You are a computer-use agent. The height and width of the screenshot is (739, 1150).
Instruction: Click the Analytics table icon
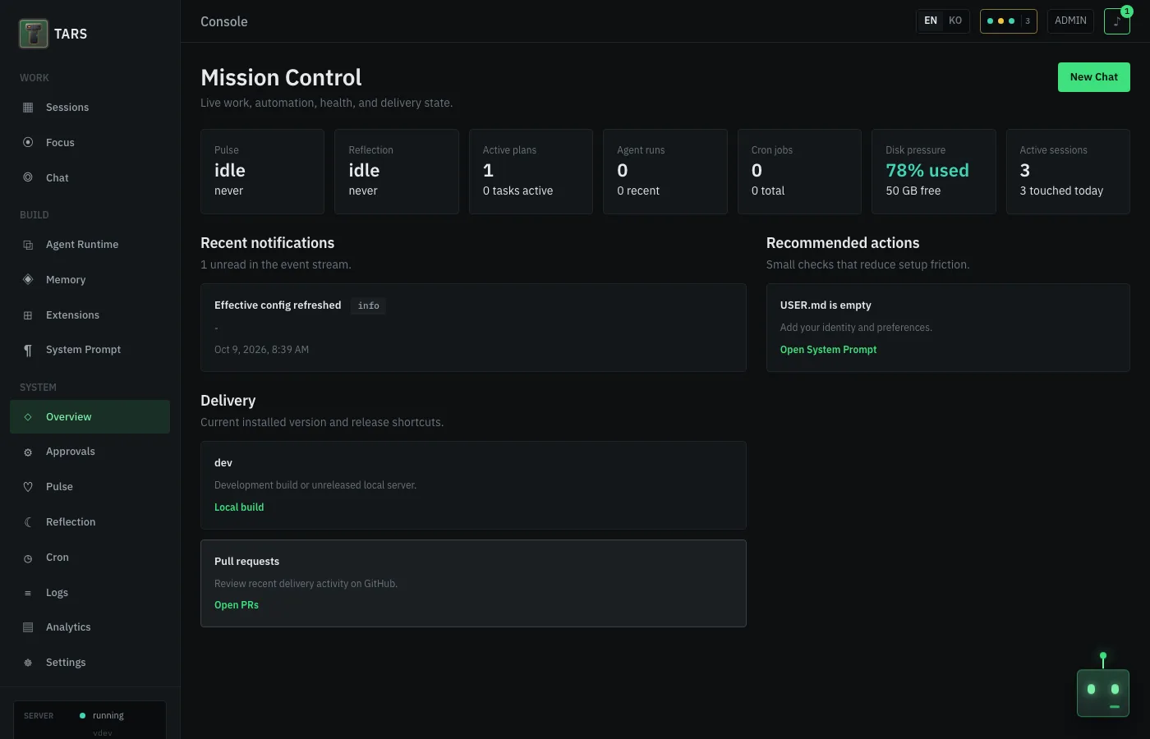coord(28,627)
